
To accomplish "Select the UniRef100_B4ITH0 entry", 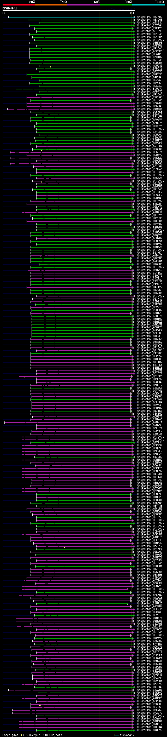I will click(150, 362).
